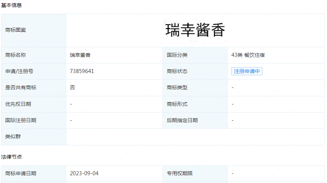Select the 法律节点 section heading
327x183 pixels.
[x=11, y=157]
